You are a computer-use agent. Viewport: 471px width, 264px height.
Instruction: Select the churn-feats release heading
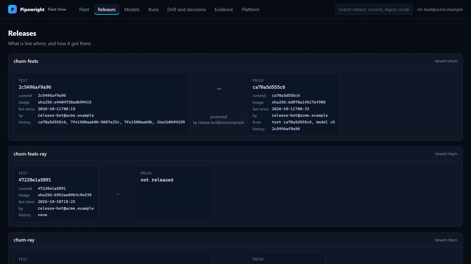26,61
